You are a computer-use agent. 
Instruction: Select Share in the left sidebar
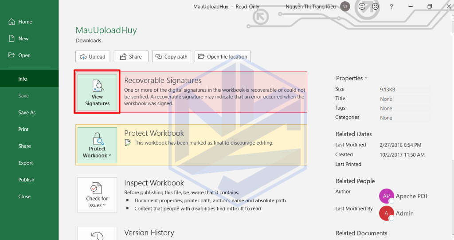coord(29,146)
